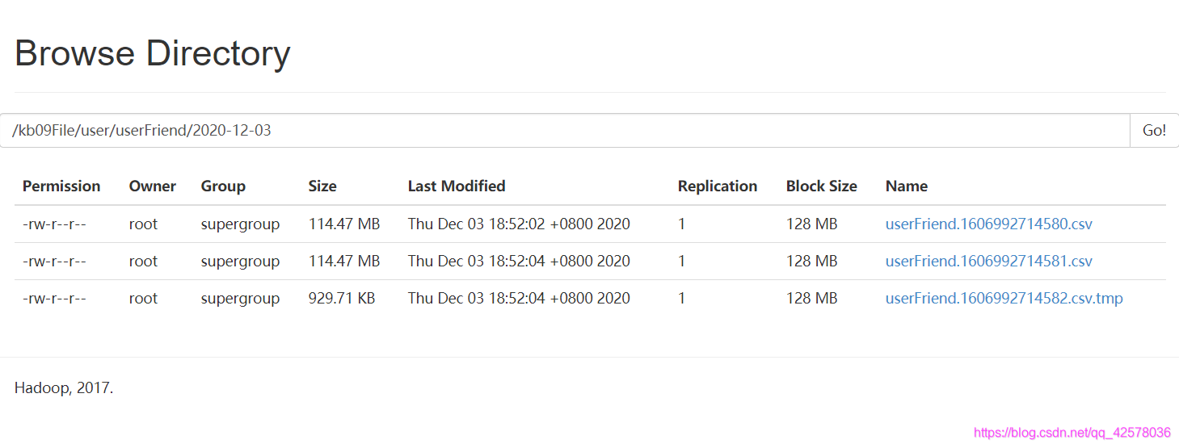Follow the blog.csdn.net watermark link
The image size is (1179, 448).
pos(1072,432)
